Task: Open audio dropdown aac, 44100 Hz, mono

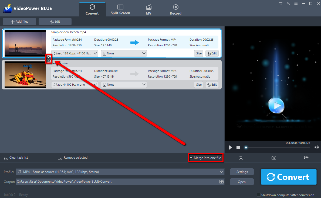Action: [75, 85]
